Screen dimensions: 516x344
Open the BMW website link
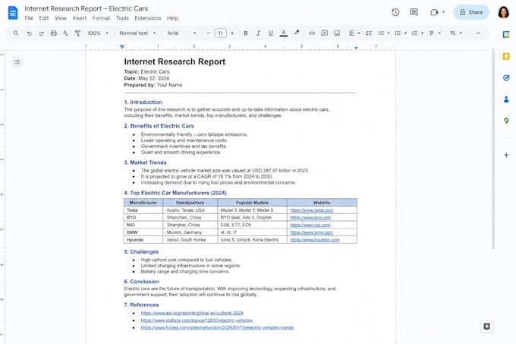[x=311, y=232]
